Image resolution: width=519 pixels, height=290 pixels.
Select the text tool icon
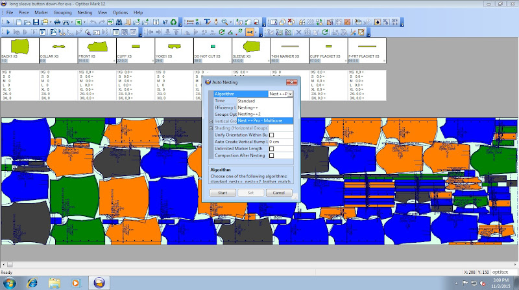click(207, 22)
